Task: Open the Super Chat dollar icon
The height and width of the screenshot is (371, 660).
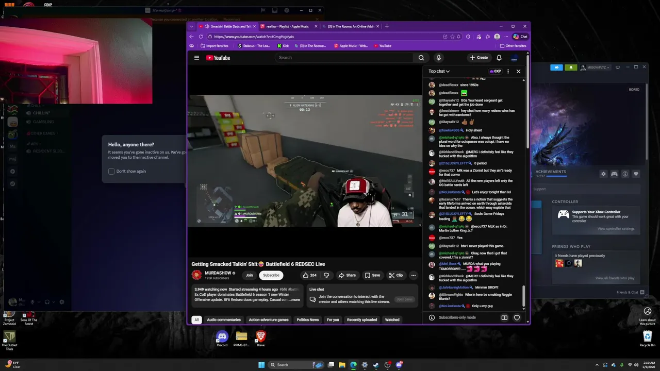Action: tap(504, 317)
